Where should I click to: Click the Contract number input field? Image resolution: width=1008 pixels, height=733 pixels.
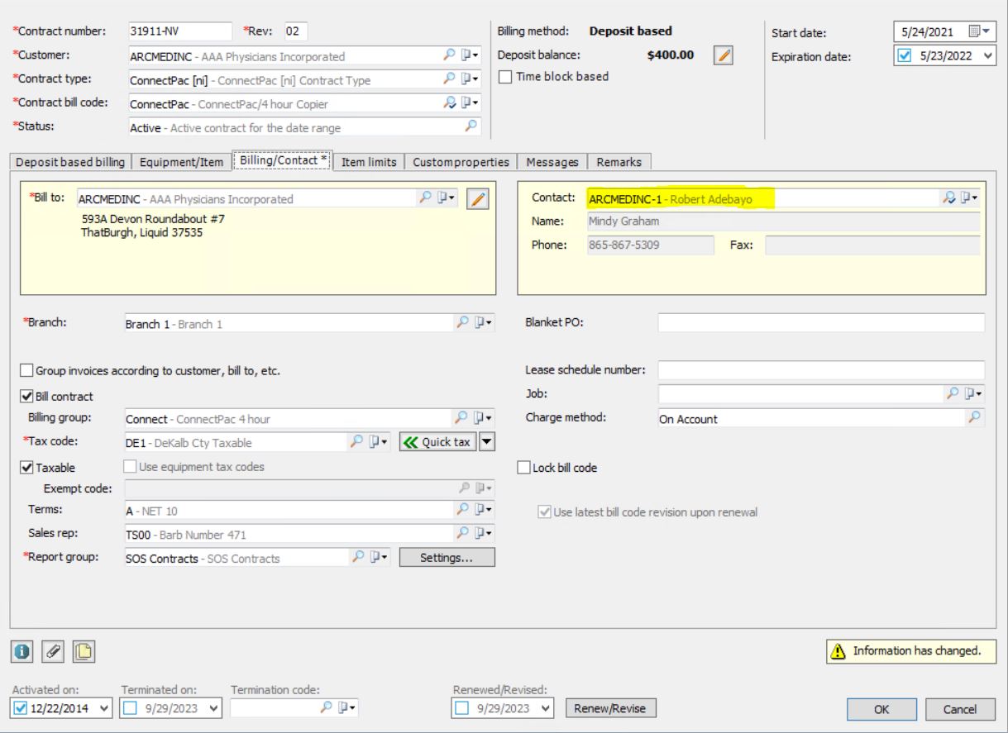point(181,31)
